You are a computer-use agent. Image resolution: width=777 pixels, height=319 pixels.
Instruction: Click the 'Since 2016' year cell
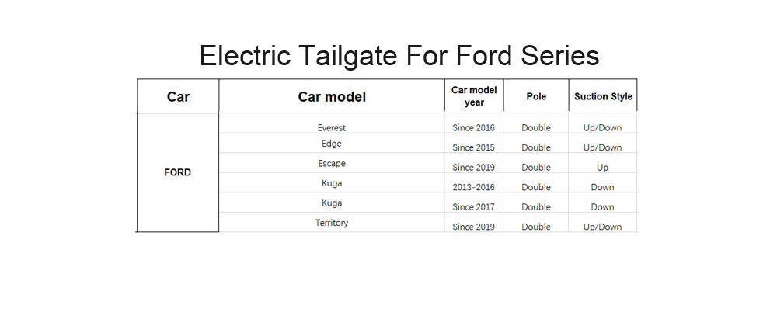473,127
